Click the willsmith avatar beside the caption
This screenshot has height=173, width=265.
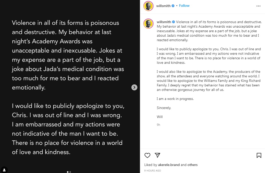pyautogui.click(x=148, y=24)
